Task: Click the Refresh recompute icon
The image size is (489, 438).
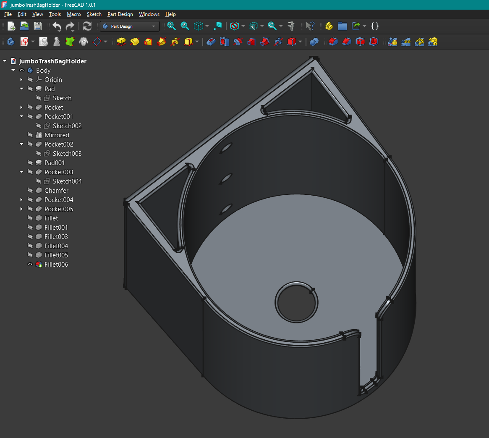Action: (x=87, y=26)
